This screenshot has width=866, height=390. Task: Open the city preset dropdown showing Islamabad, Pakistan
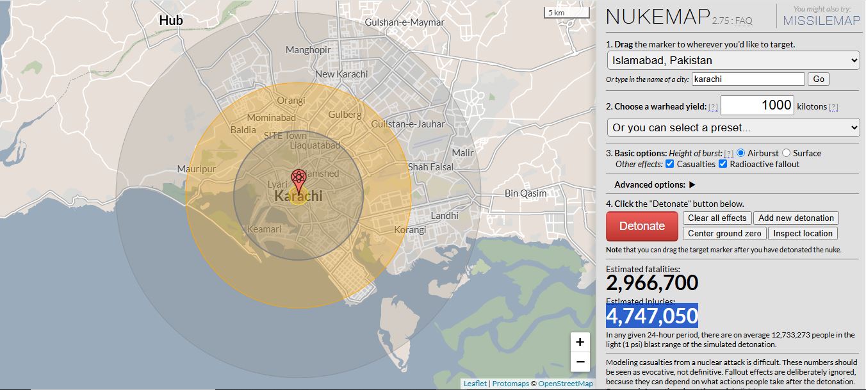(x=733, y=60)
